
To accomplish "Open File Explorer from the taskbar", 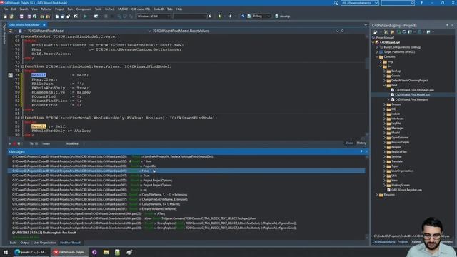I will (x=106, y=252).
